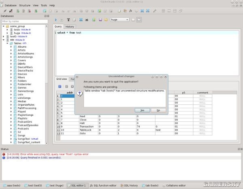243x189 pixels.
Task: Open DDL history via its toolbar icon
Action: 125,11
